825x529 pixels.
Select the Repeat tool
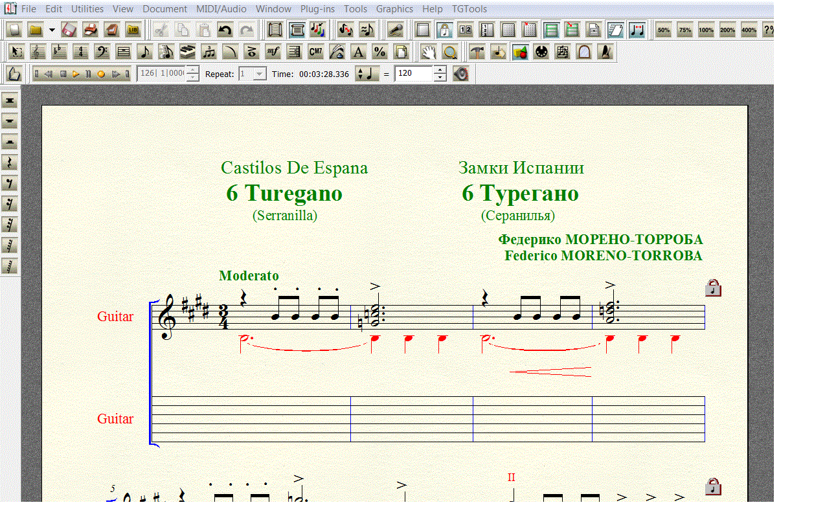tap(294, 52)
